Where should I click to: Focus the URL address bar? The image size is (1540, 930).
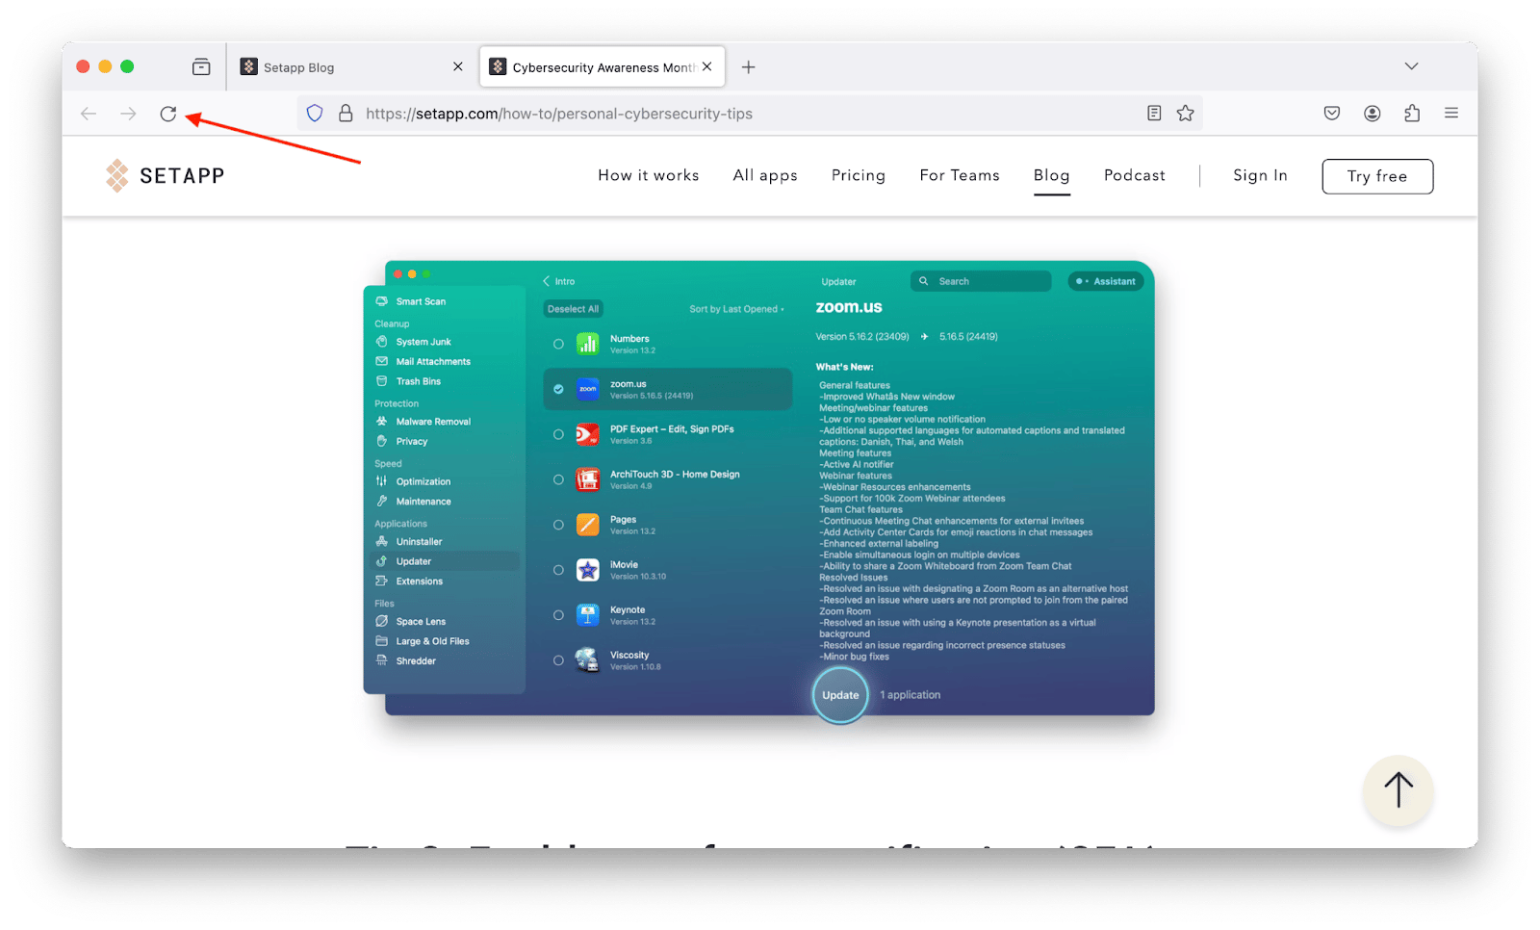[751, 114]
